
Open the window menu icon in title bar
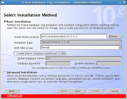pyautogui.click(x=3, y=2)
